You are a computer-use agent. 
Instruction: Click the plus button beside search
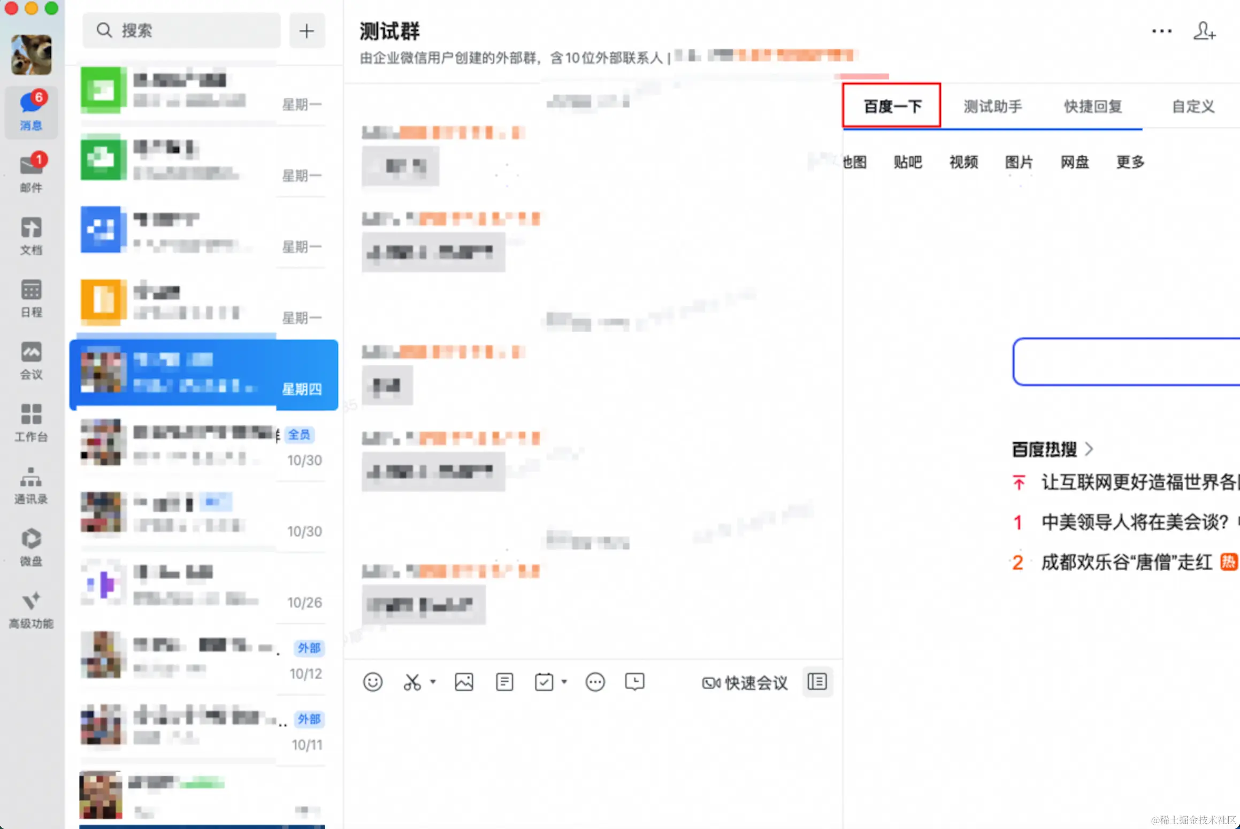307,31
